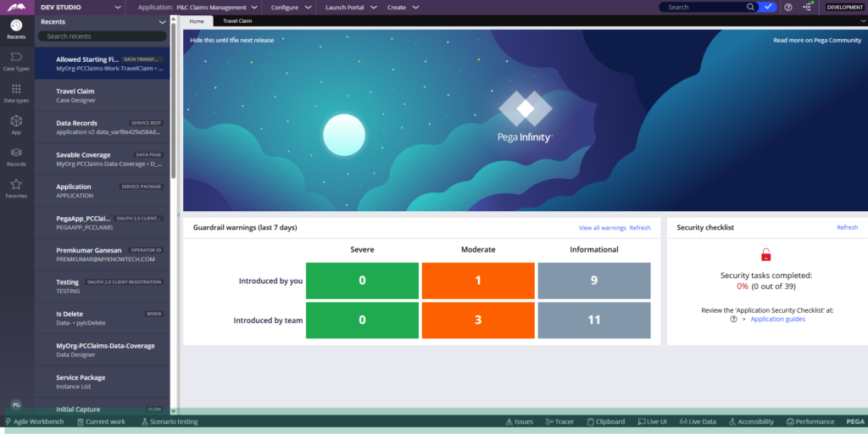Viewport: 868px width, 434px height.
Task: Open the Launch Portal menu
Action: click(x=351, y=7)
